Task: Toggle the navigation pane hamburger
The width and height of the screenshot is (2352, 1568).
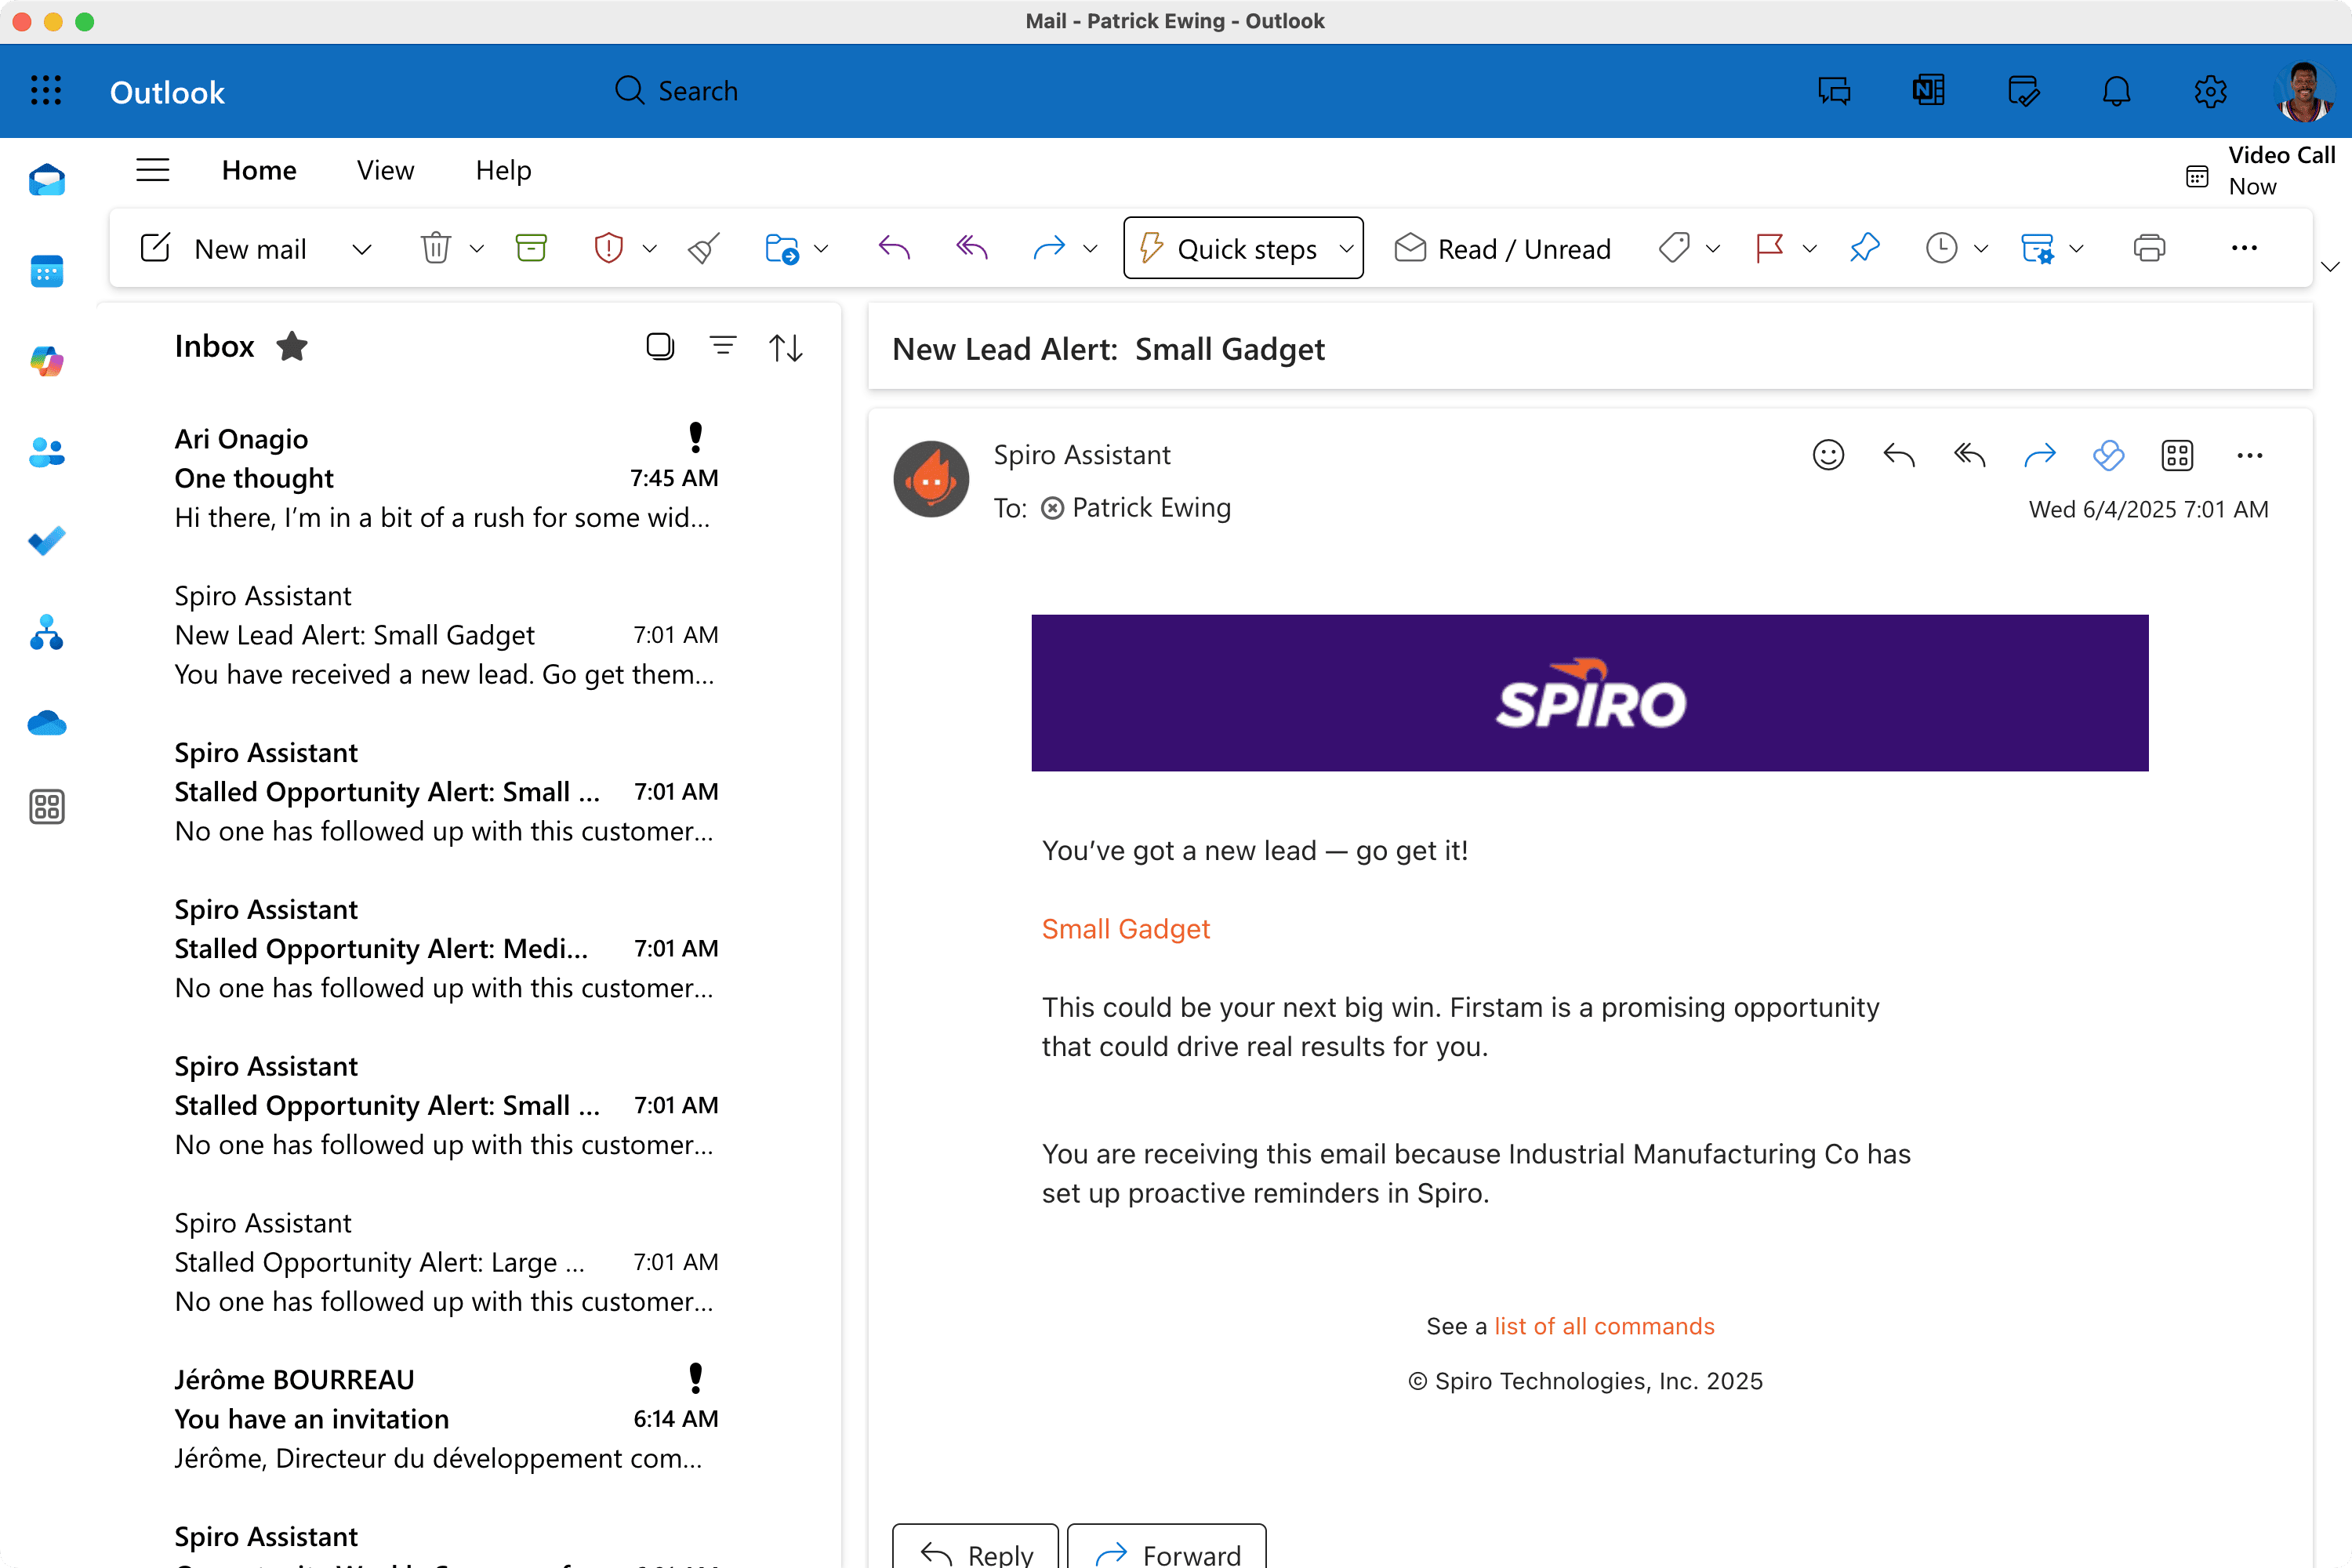Action: [x=152, y=170]
